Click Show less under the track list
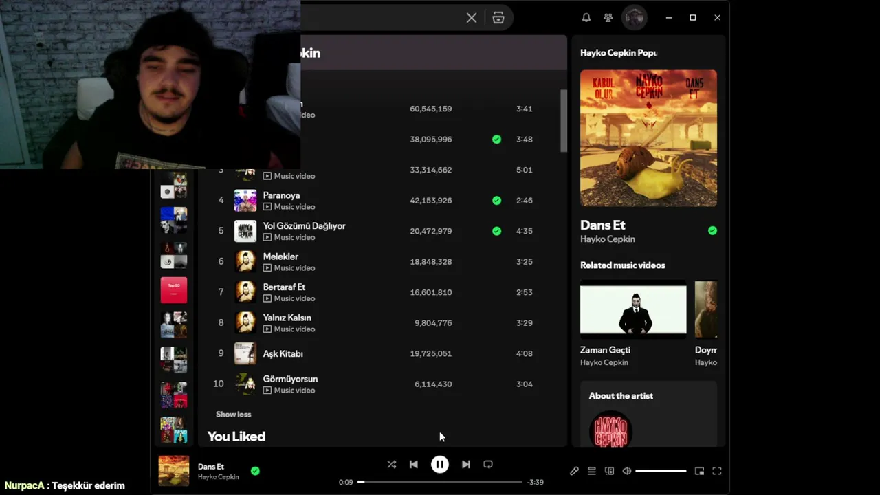This screenshot has width=880, height=495. pyautogui.click(x=234, y=415)
